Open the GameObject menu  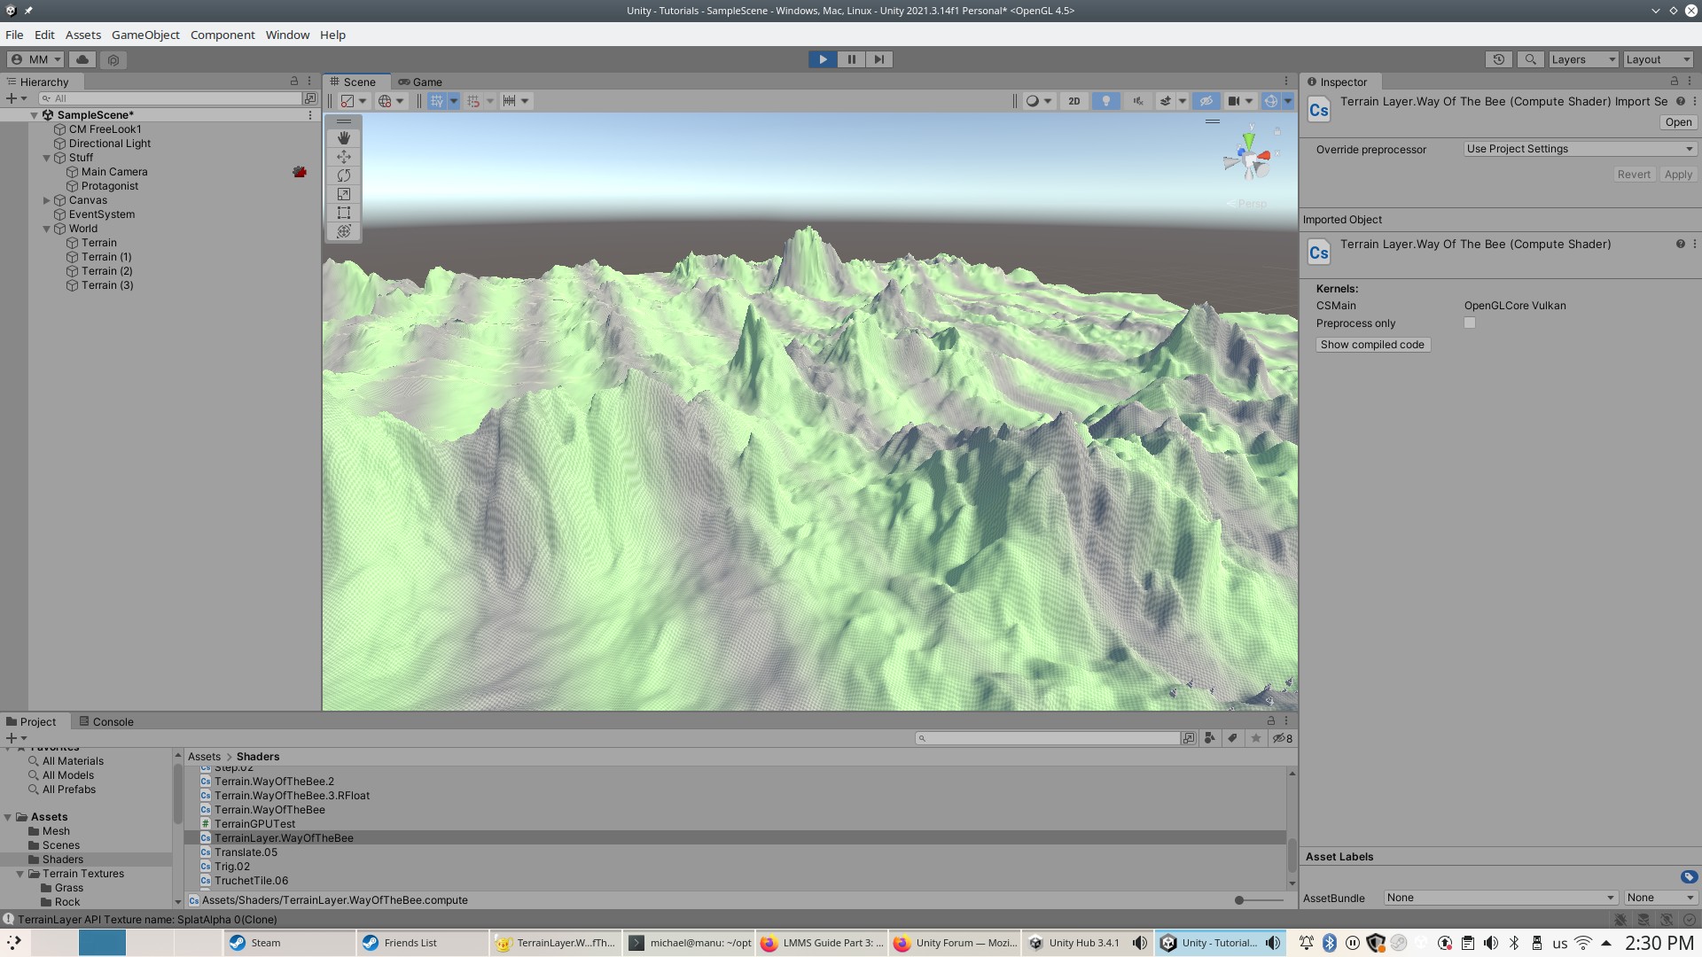pos(145,35)
